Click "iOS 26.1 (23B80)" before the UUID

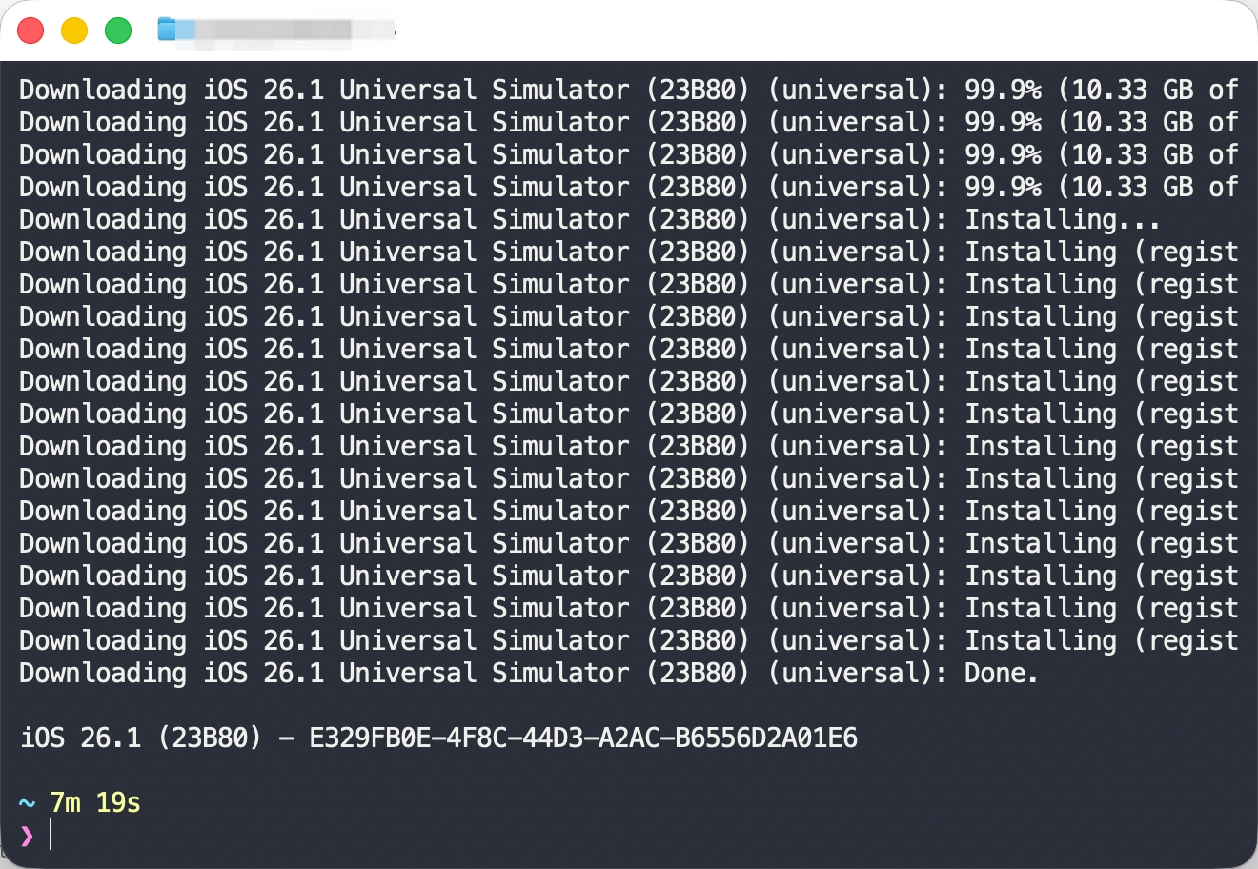pos(141,738)
